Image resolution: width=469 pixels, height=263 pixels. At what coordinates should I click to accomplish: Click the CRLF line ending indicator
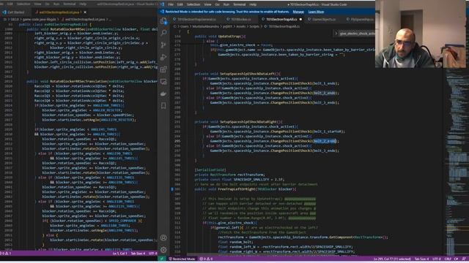click(448, 259)
